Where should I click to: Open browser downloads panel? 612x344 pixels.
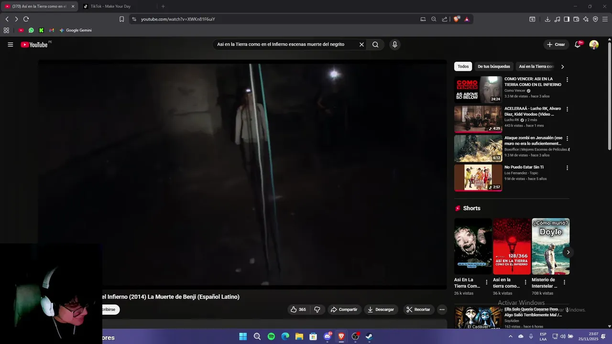[547, 19]
